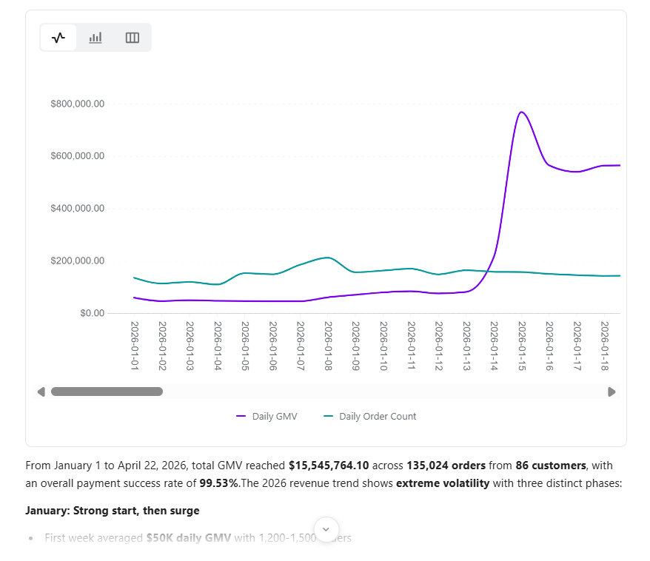
Task: Open the table view icon
Action: pyautogui.click(x=133, y=38)
